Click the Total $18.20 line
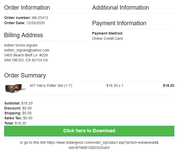This screenshot has width=179, height=151. pos(15,123)
